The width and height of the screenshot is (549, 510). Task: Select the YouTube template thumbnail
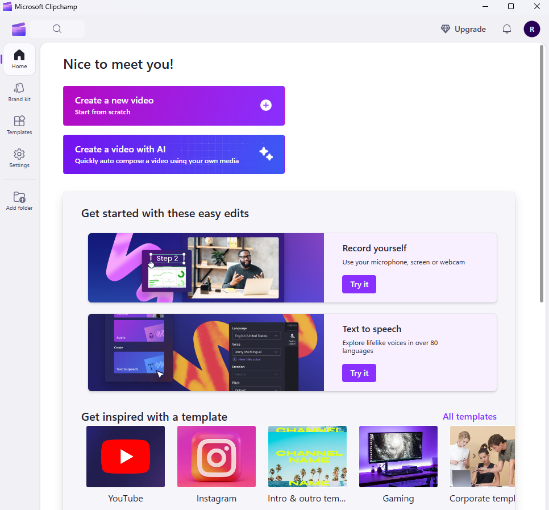[x=126, y=457]
